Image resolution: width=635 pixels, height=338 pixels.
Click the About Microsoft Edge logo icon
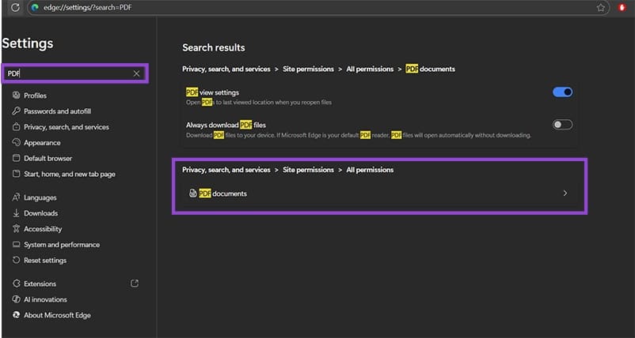[17, 315]
